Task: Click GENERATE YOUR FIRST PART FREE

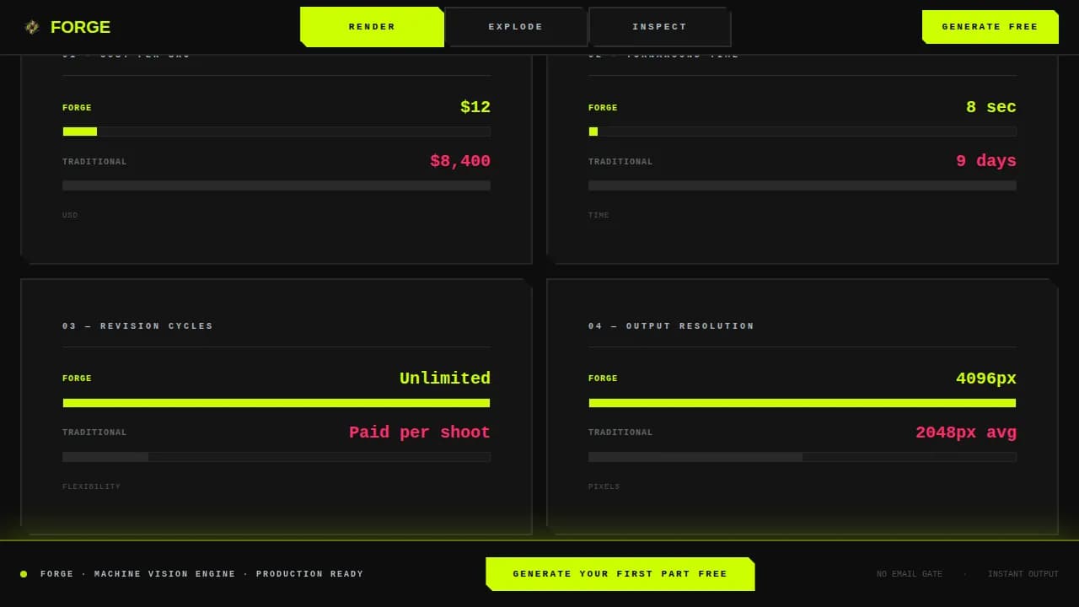Action: 620,573
